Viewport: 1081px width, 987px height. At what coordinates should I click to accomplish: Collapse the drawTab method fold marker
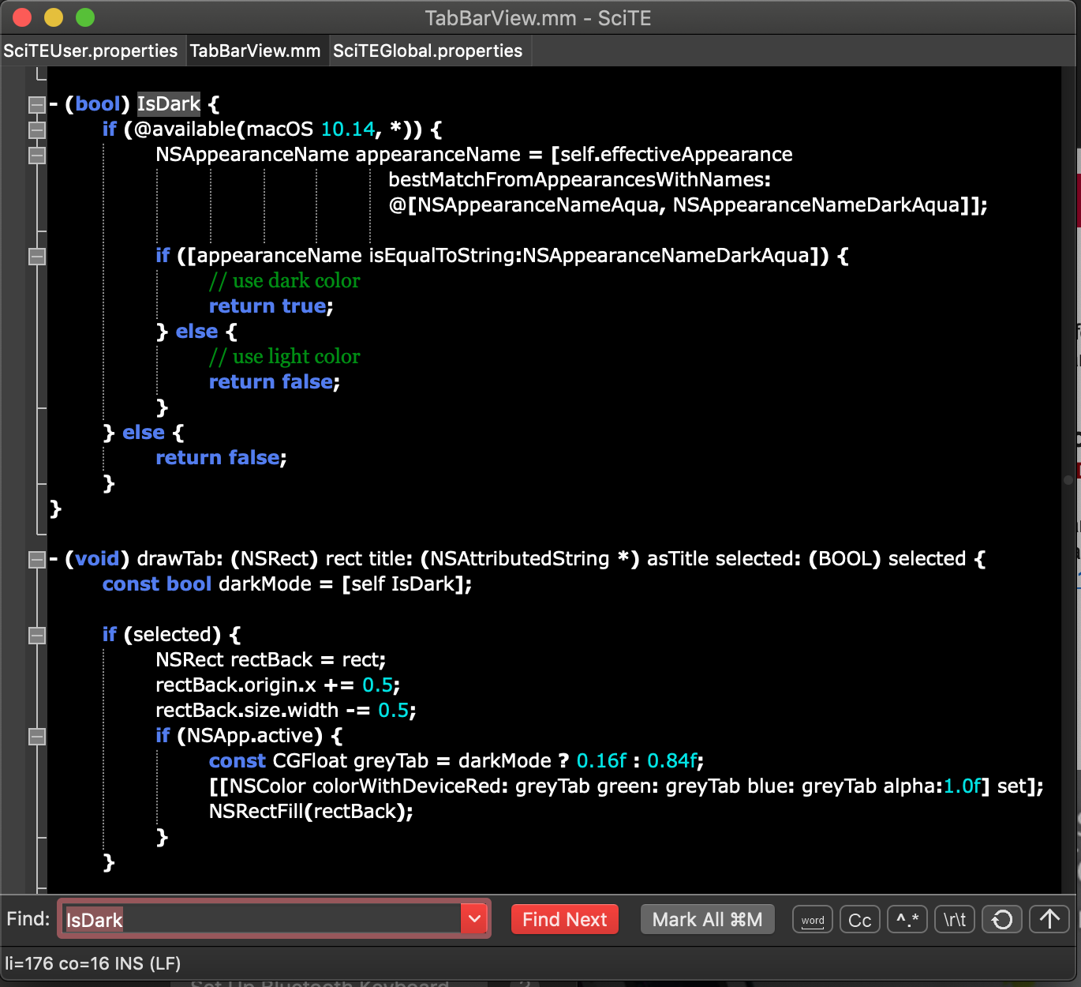(x=36, y=559)
